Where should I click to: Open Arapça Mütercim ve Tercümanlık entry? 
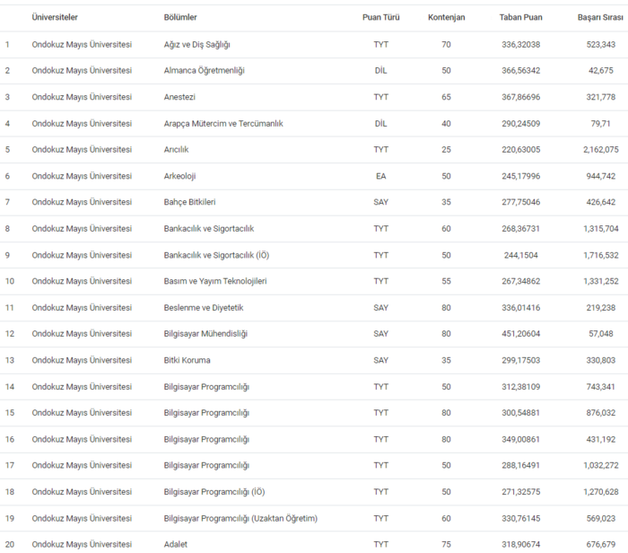coord(222,123)
